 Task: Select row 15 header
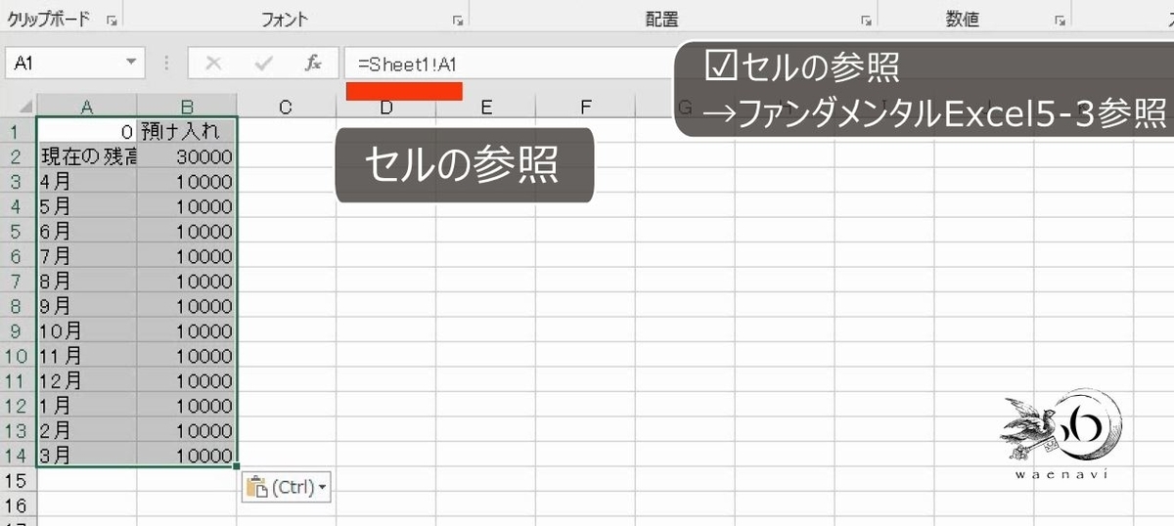point(19,480)
